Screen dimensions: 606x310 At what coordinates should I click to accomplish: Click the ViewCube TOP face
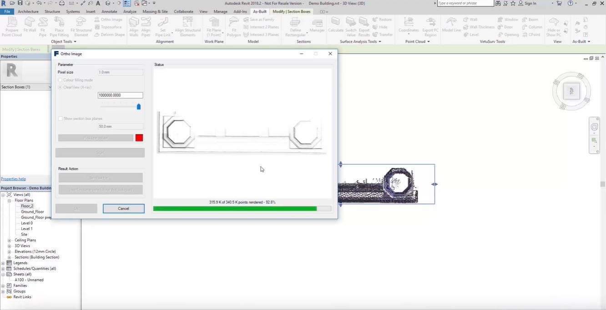pos(571,91)
